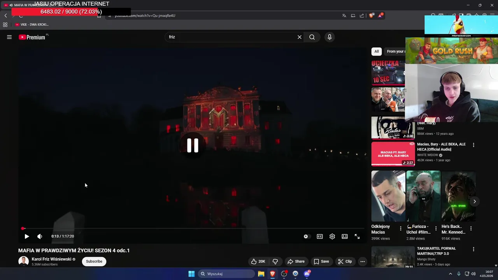
Task: Open Brave Rewards triangle icon
Action: click(381, 16)
